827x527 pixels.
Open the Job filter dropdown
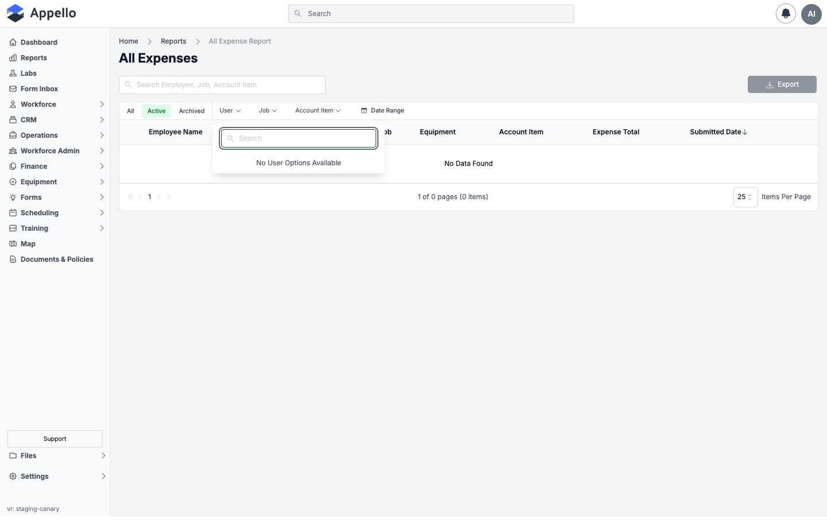[268, 111]
